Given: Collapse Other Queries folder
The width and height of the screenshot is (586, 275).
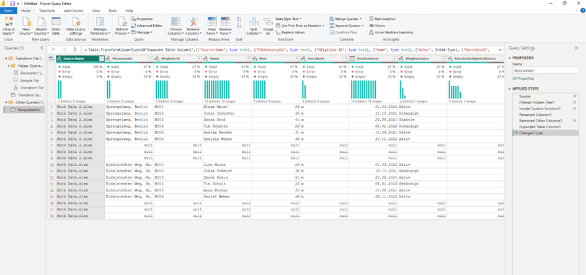Looking at the screenshot, I should (6, 102).
